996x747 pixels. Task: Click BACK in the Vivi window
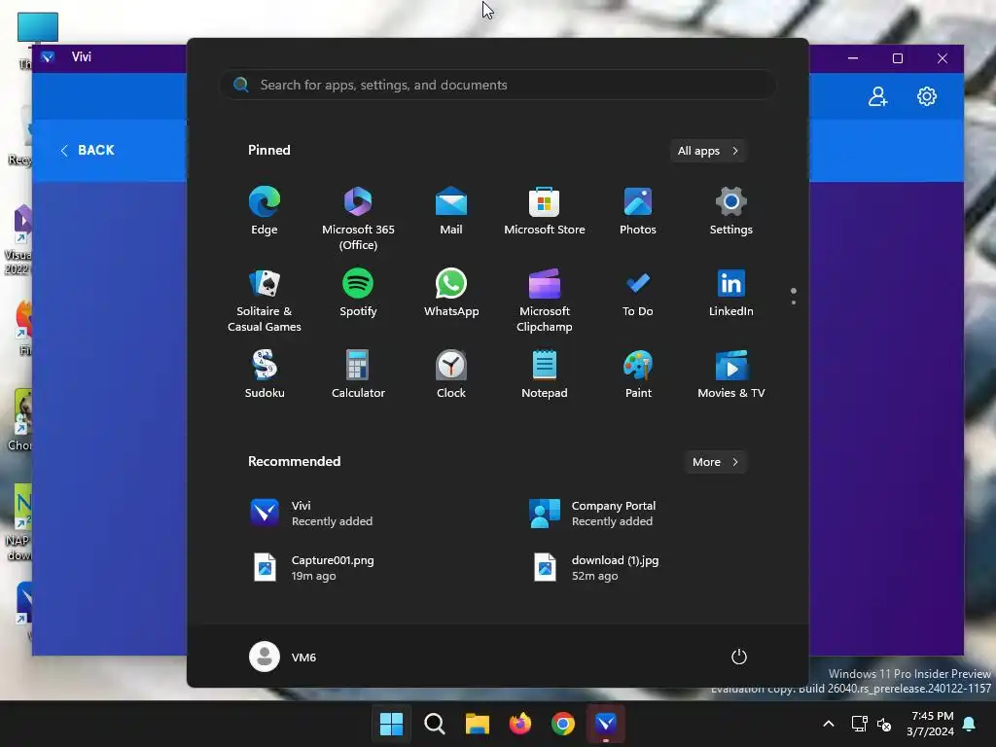pos(88,150)
